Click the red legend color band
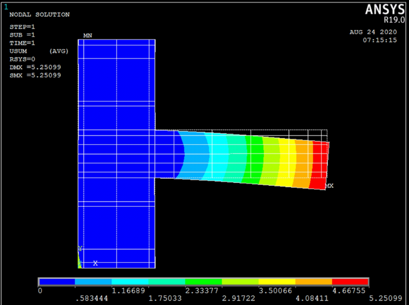409x305 pixels. coord(350,281)
